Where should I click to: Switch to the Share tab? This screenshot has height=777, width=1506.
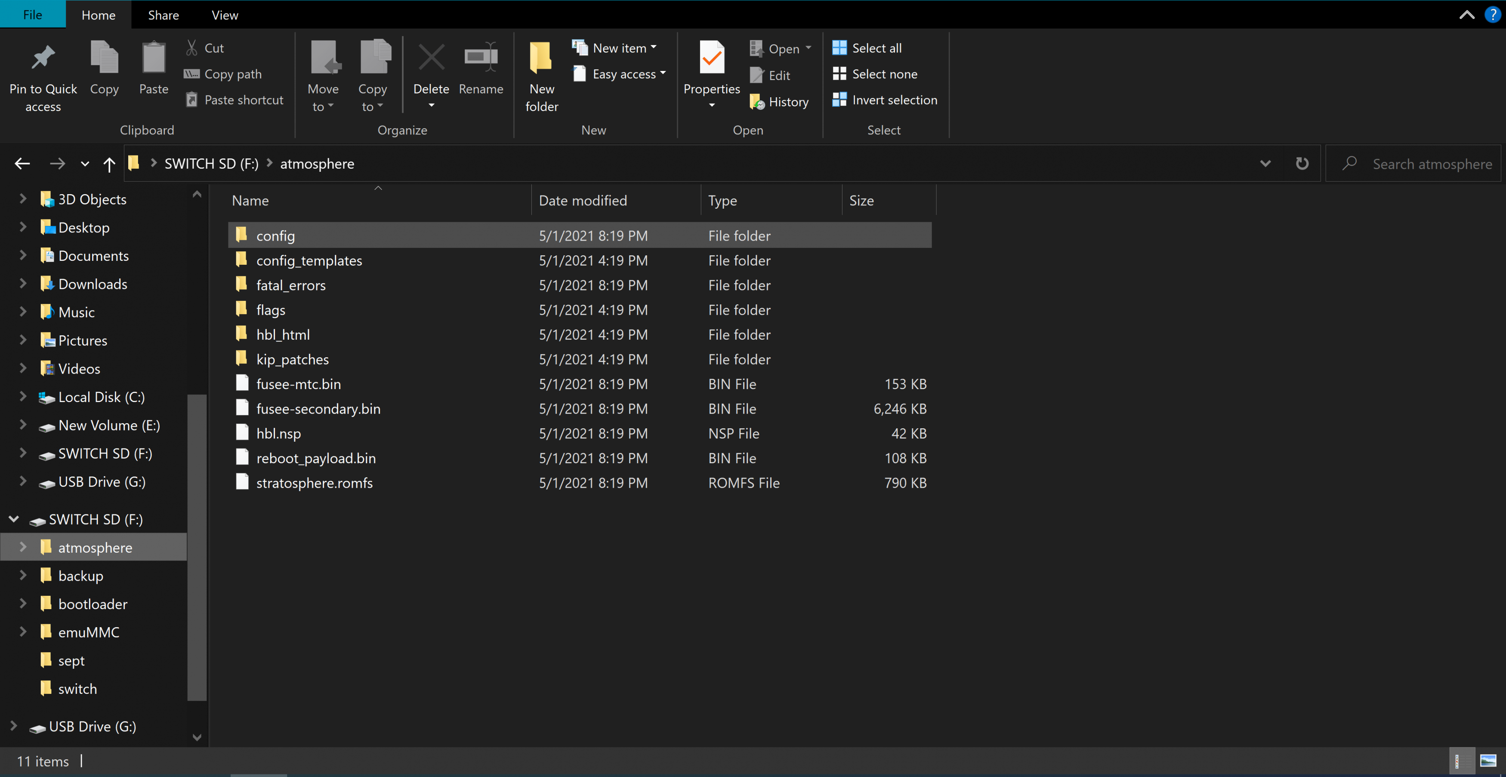click(163, 15)
